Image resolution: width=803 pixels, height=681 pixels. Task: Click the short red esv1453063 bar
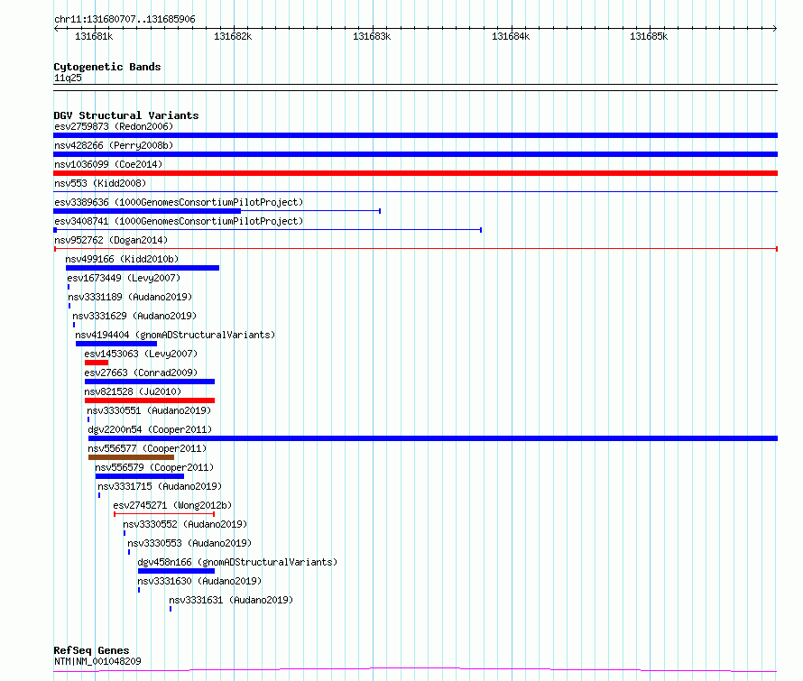click(x=97, y=363)
